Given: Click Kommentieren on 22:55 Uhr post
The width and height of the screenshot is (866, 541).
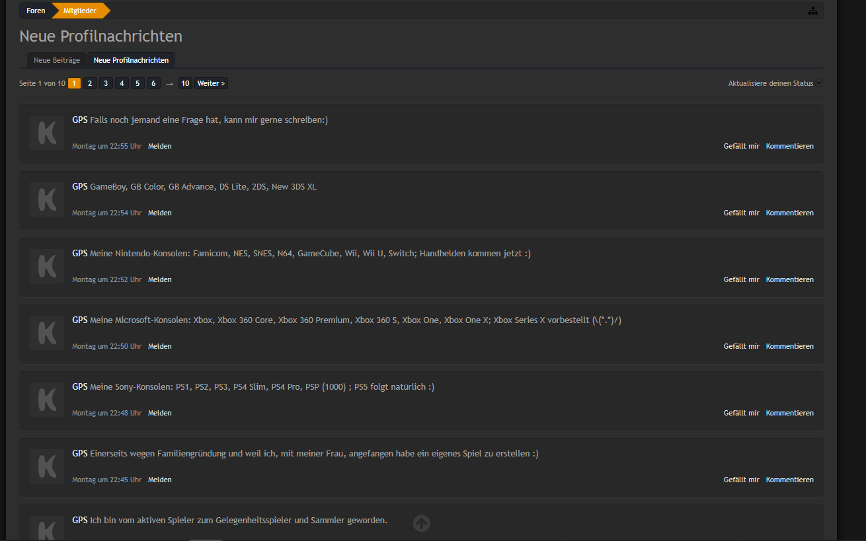Looking at the screenshot, I should (x=789, y=146).
